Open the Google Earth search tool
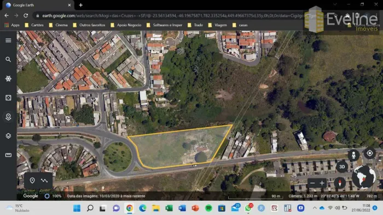The width and height of the screenshot is (383, 215). pyautogui.click(x=8, y=59)
